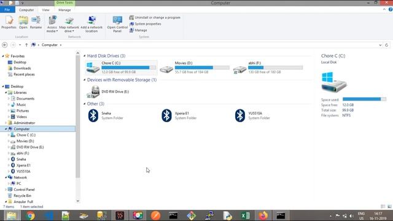
Task: Open Google Chrome from the taskbar
Action: coord(30,215)
